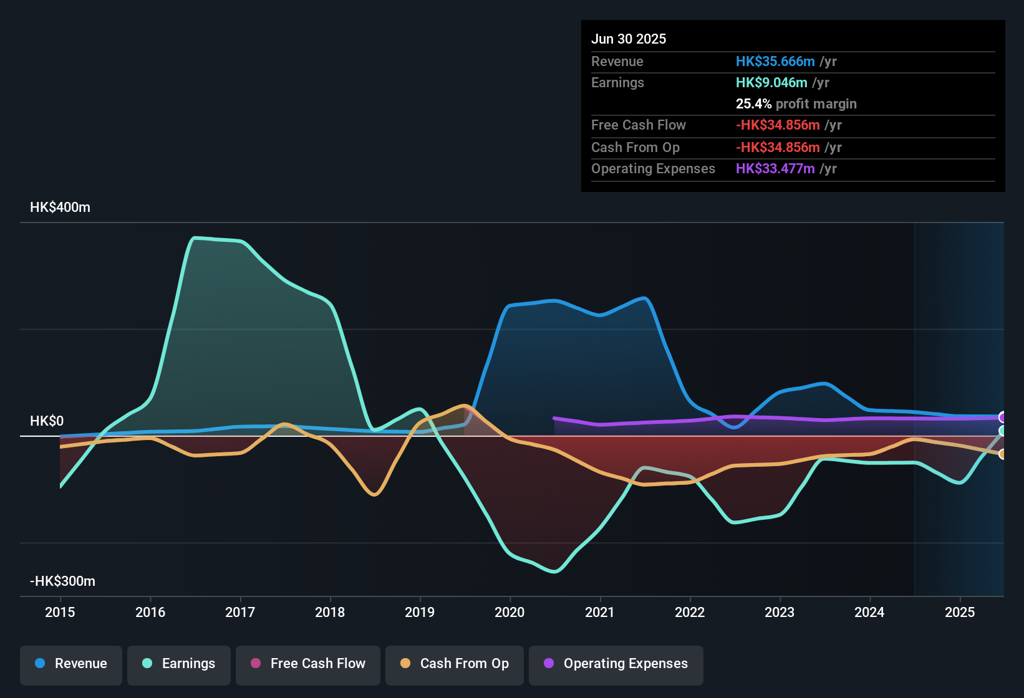1024x698 pixels.
Task: Toggle off the Earnings series via its legend entry
Action: click(179, 664)
